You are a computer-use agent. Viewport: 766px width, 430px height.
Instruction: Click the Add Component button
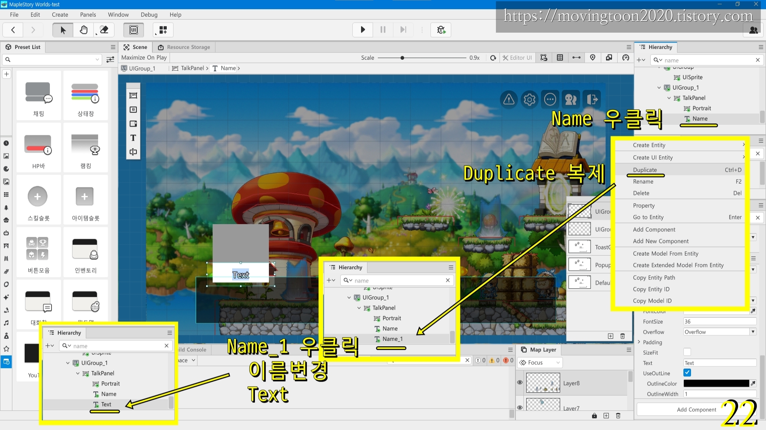(x=697, y=409)
